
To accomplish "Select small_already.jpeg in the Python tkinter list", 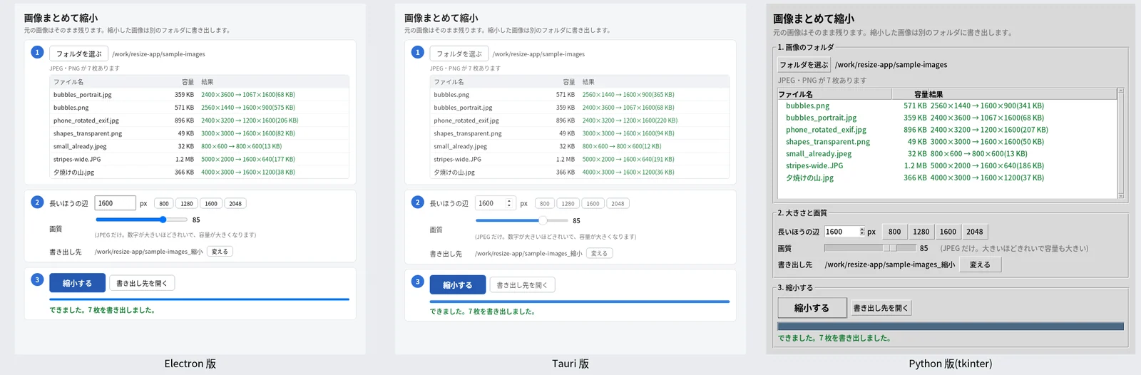I will tap(947, 153).
